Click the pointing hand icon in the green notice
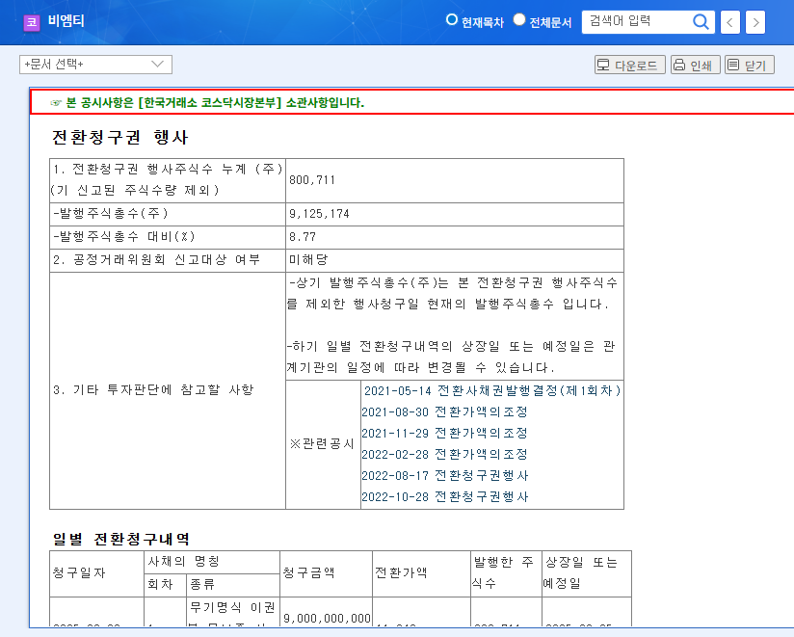This screenshot has width=794, height=637. [56, 100]
